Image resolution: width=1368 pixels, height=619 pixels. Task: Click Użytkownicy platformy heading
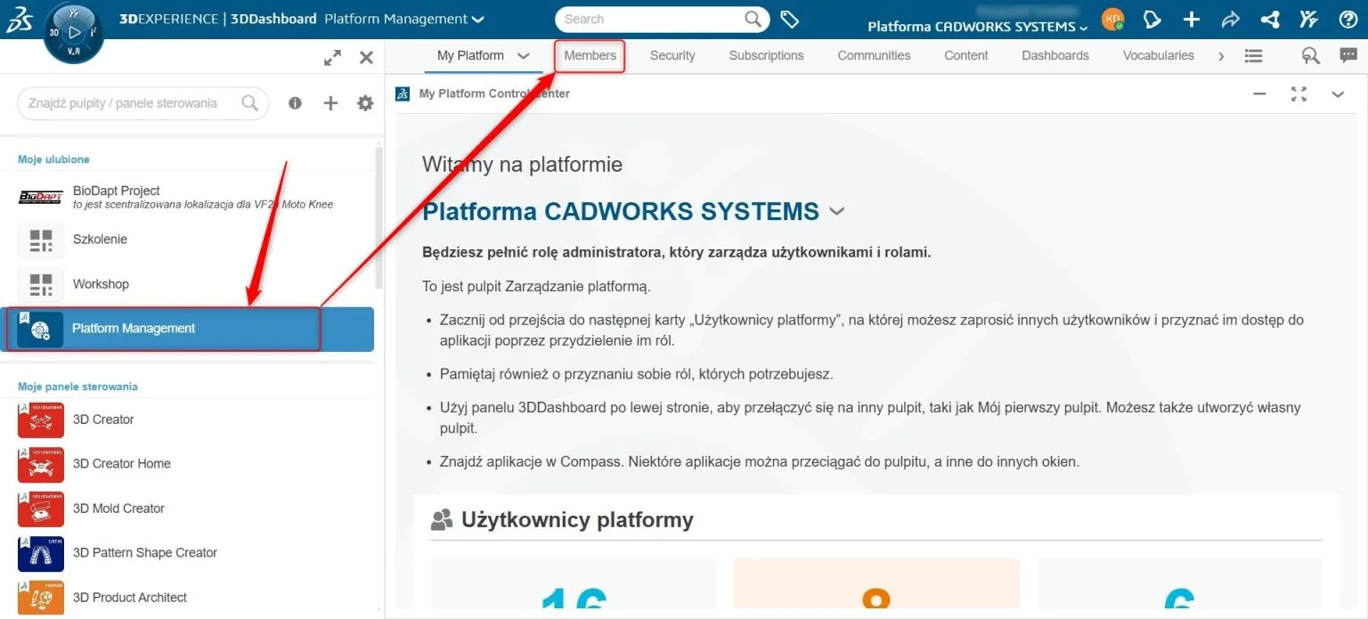coord(577,520)
